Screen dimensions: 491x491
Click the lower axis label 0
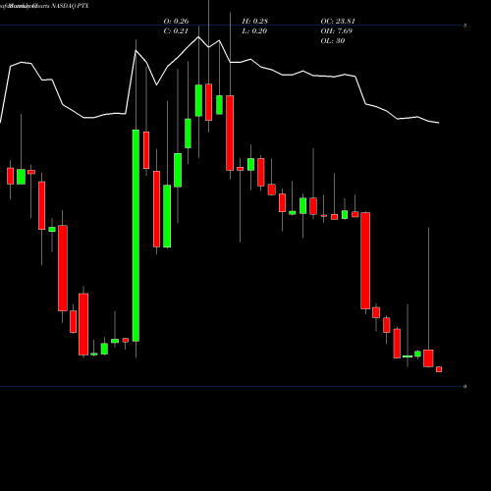[x=464, y=386]
